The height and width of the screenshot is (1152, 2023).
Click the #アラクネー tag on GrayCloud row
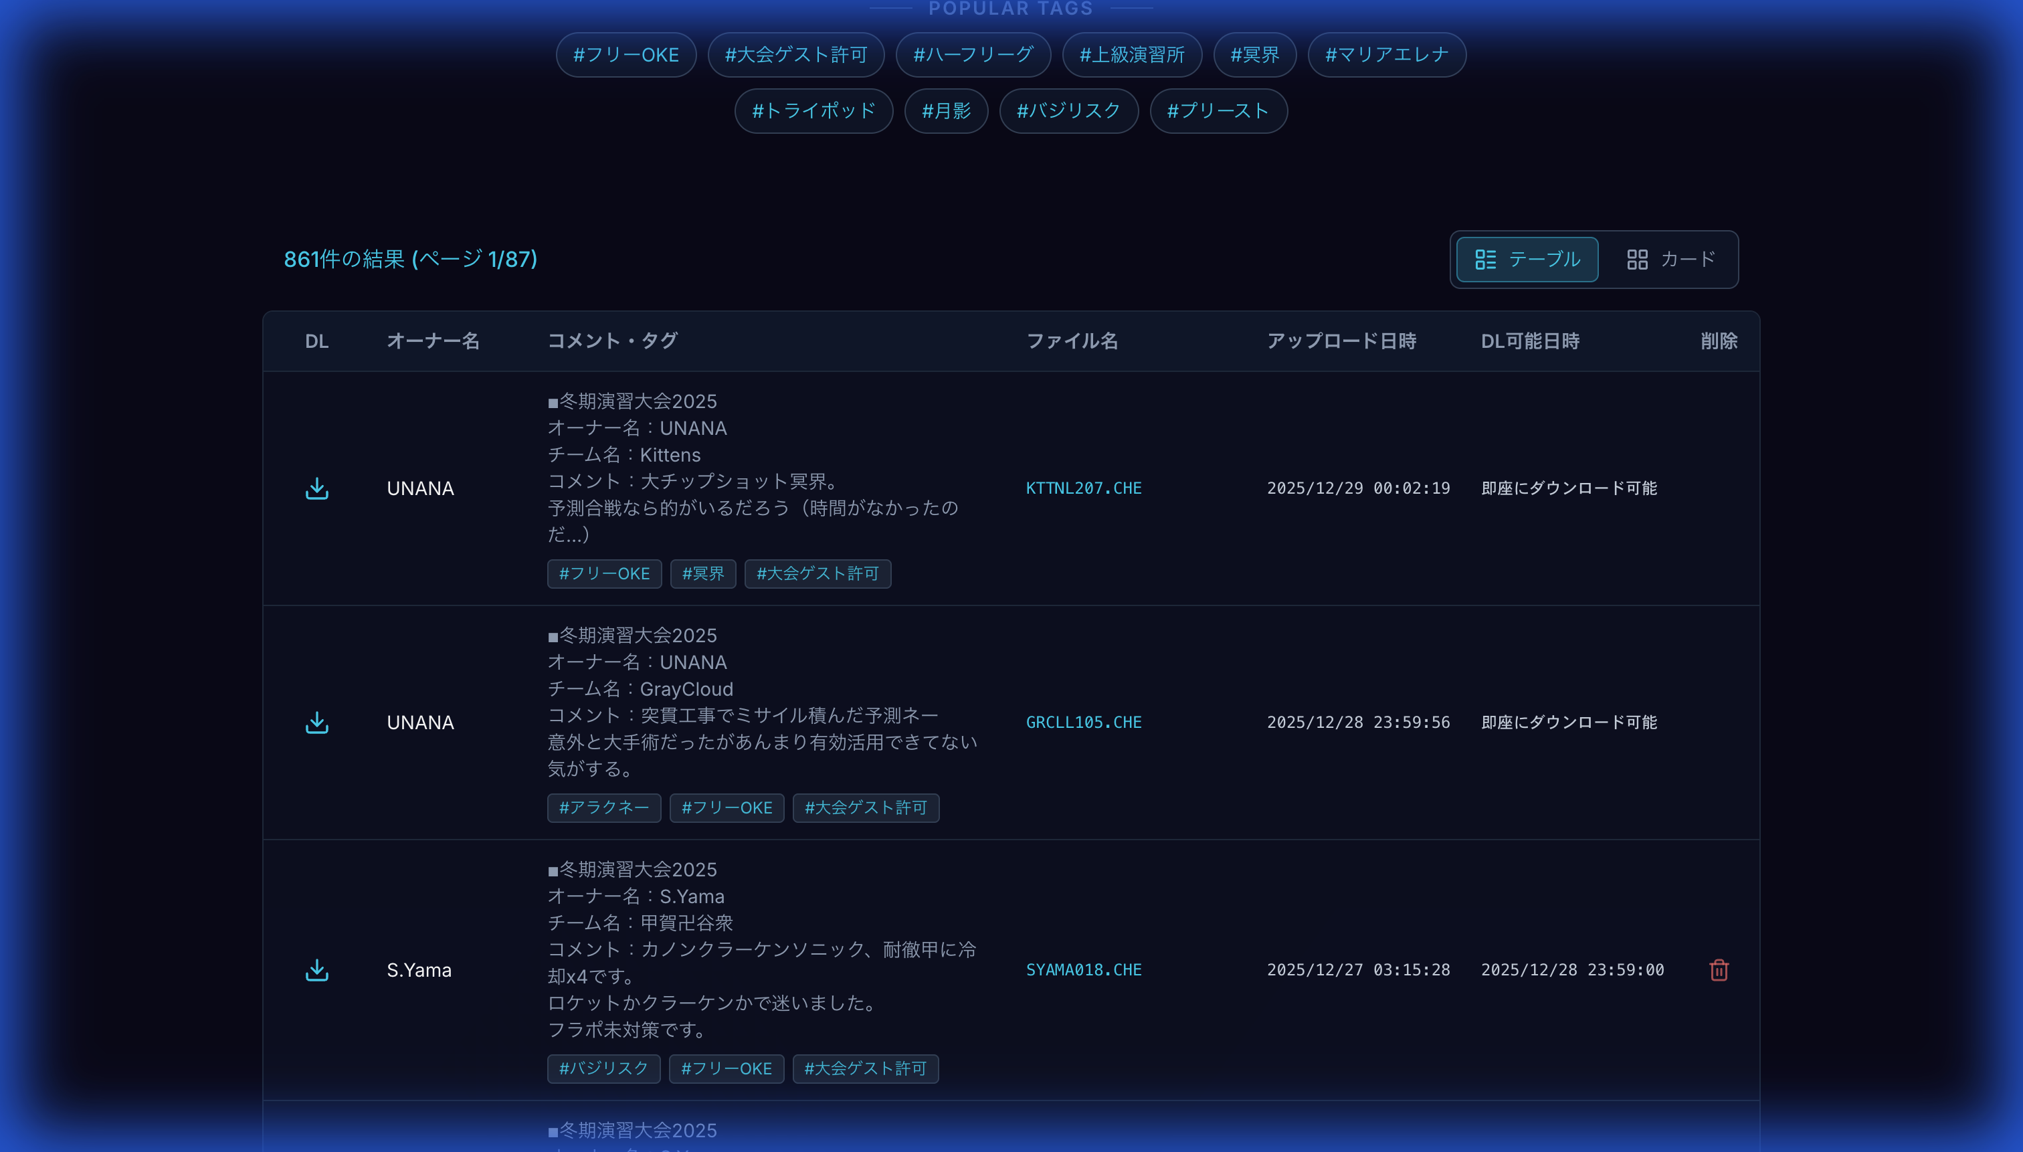(x=603, y=808)
